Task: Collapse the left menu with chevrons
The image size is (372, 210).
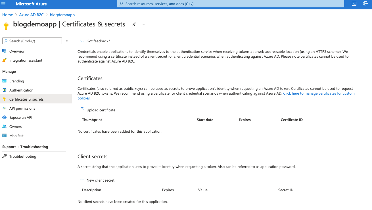Action: (67, 41)
